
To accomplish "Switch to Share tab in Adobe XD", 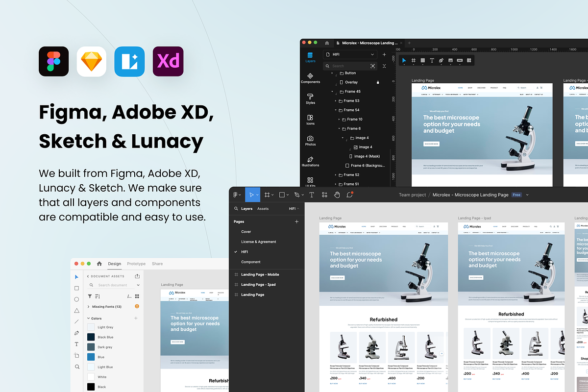I will tap(157, 264).
